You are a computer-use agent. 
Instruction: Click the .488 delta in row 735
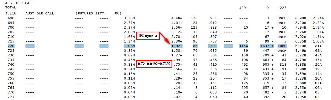(x=212, y=60)
